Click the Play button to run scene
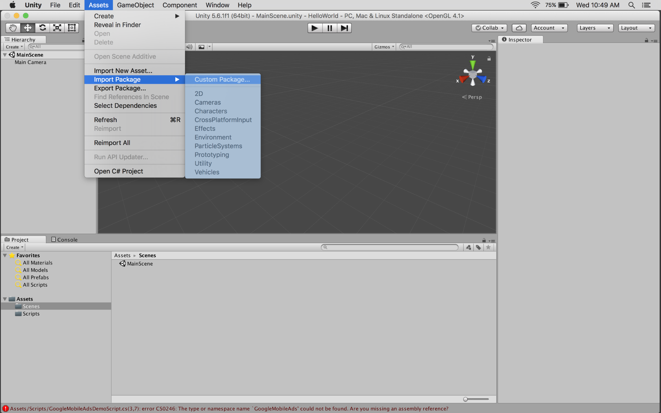661x413 pixels. click(x=314, y=28)
